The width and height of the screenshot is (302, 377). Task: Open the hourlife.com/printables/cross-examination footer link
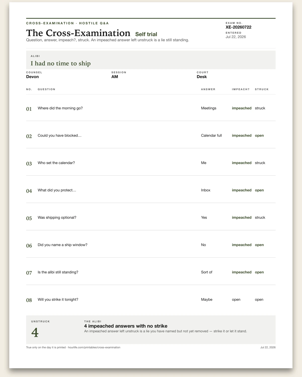[x=94, y=347]
